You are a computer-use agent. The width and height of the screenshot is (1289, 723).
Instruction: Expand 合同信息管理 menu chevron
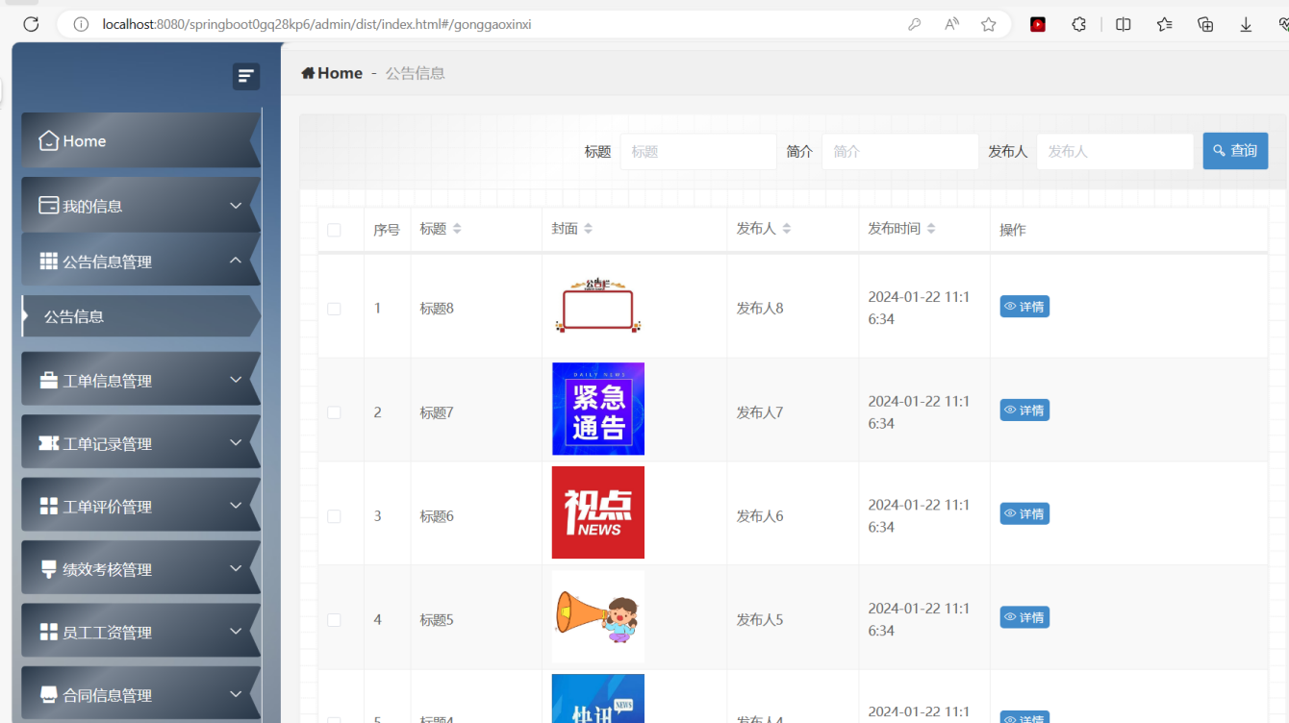(236, 694)
